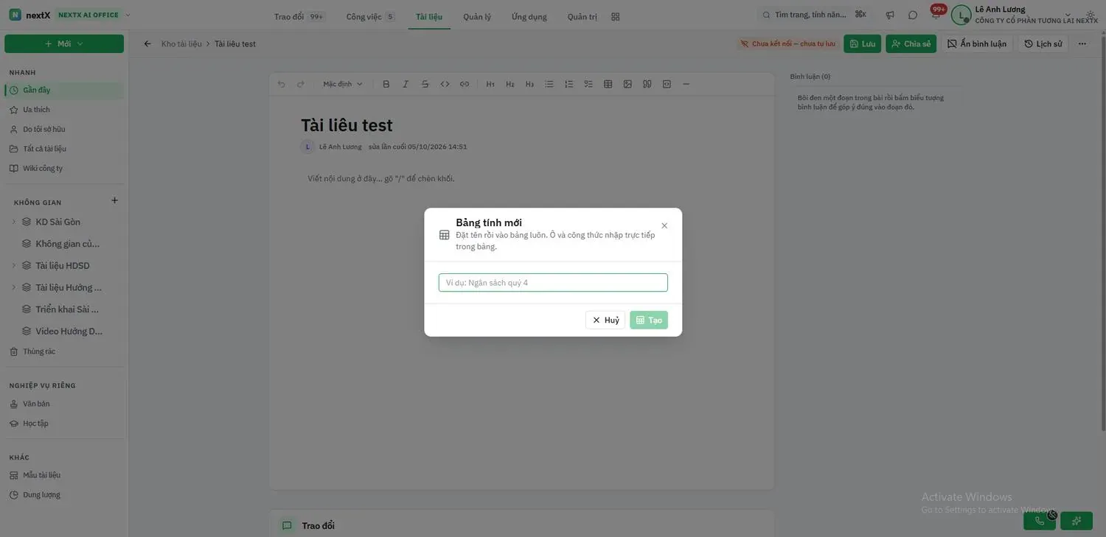Insert a bulleted list
This screenshot has height=537, width=1106.
549,84
